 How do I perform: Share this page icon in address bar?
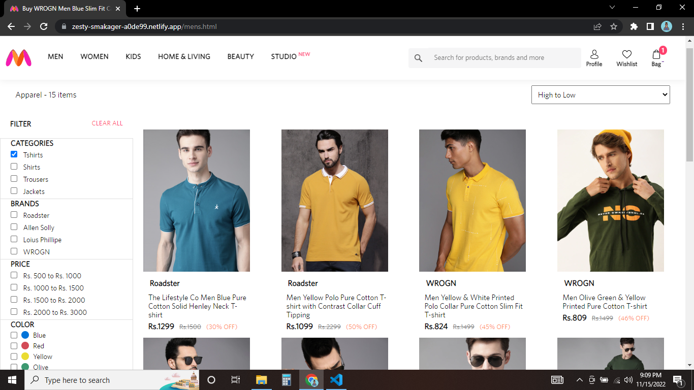(x=597, y=26)
